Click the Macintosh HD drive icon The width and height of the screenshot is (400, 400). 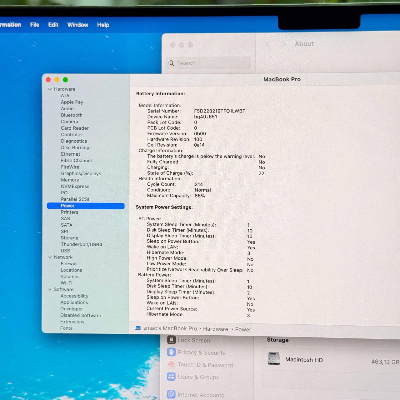click(x=274, y=359)
